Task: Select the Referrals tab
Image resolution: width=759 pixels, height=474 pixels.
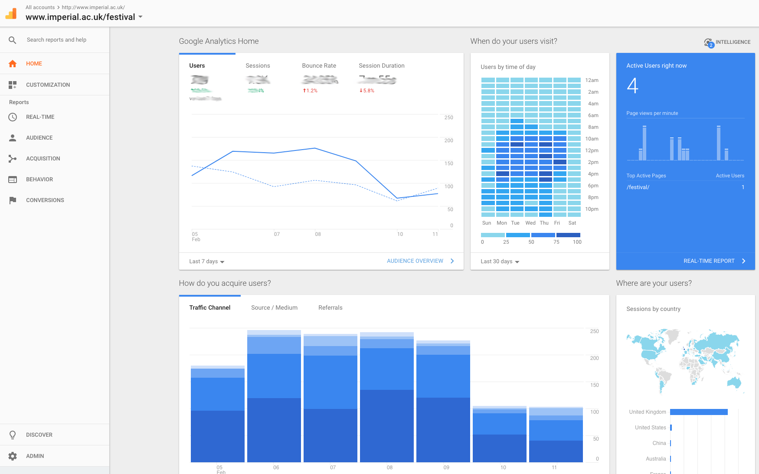Action: (x=330, y=308)
